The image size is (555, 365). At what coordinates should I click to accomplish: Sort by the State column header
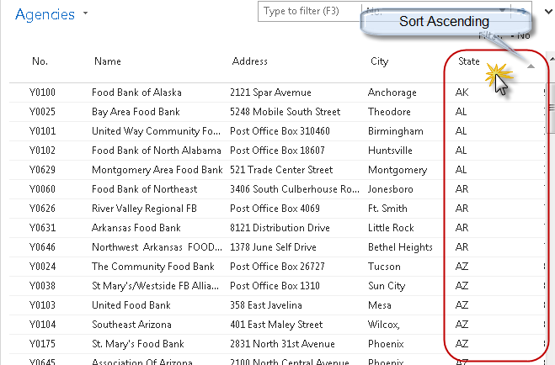pos(469,61)
